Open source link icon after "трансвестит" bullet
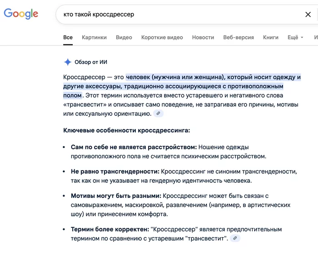Image resolution: width=318 pixels, height=269 pixels. tap(235, 238)
